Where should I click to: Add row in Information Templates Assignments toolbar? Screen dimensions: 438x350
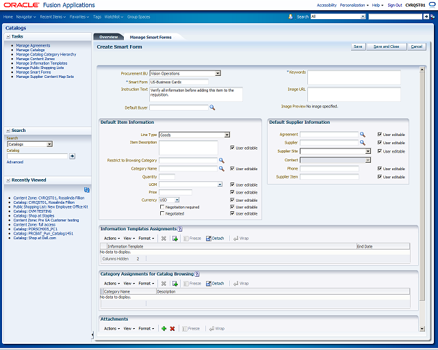(x=175, y=239)
